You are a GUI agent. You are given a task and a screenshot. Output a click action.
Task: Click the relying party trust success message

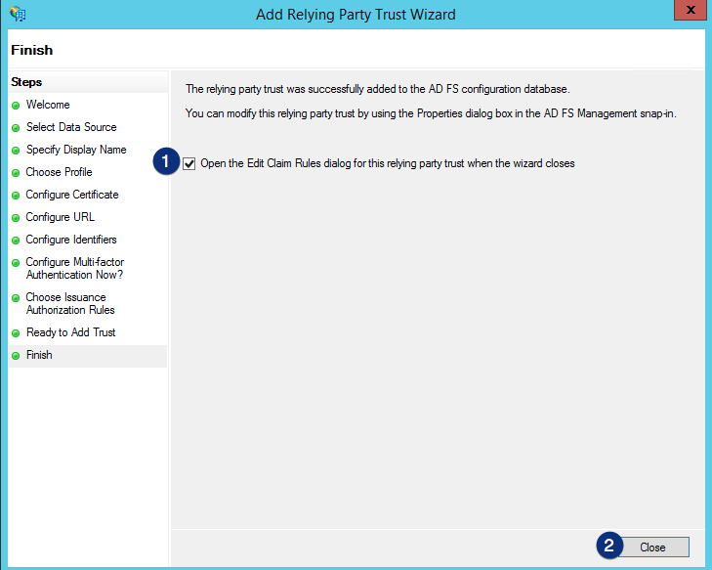point(378,89)
